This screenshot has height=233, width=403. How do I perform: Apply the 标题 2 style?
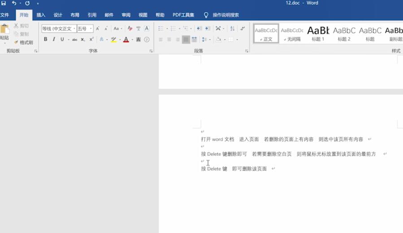pyautogui.click(x=344, y=34)
